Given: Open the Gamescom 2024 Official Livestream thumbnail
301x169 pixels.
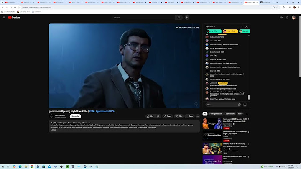Looking at the screenshot, I should (212, 123).
